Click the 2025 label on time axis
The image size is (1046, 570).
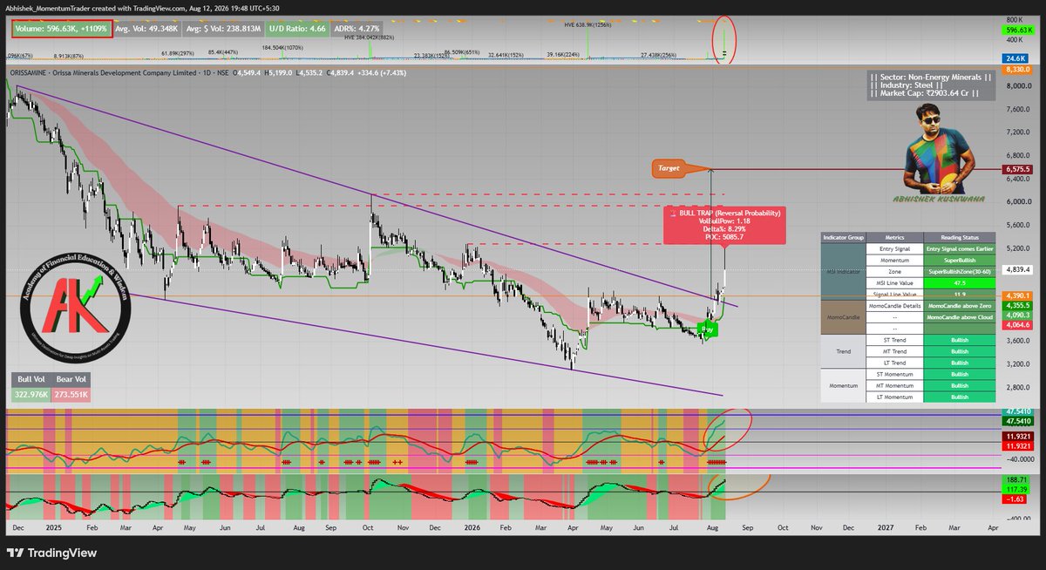coord(53,528)
